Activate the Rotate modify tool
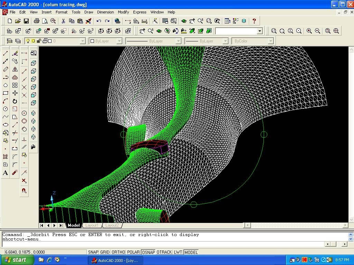 [x=15, y=101]
